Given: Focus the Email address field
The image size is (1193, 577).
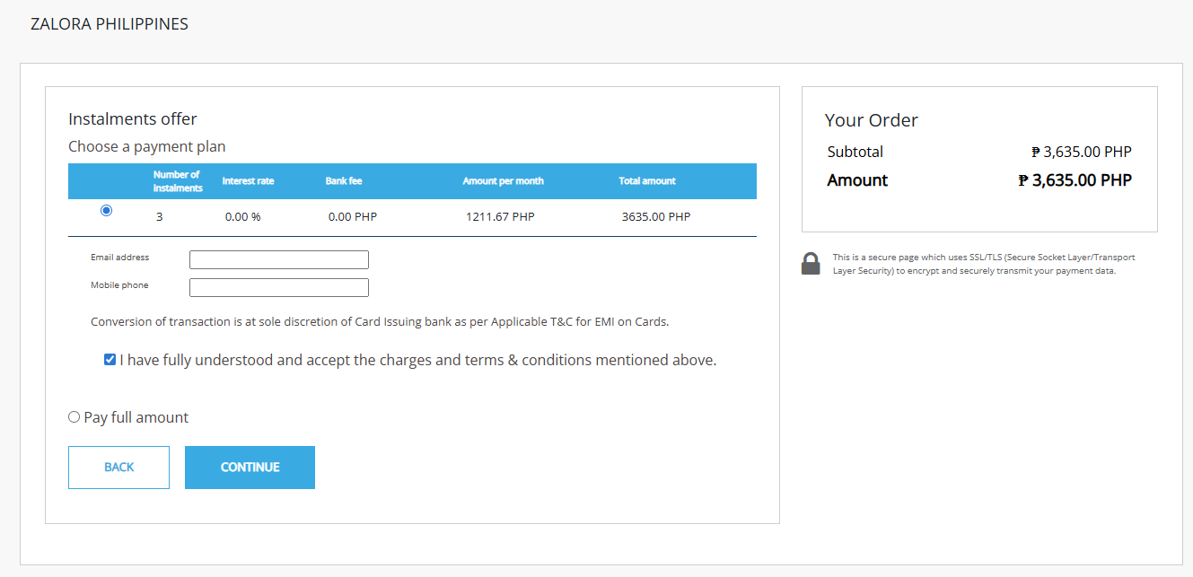Looking at the screenshot, I should click(x=279, y=260).
